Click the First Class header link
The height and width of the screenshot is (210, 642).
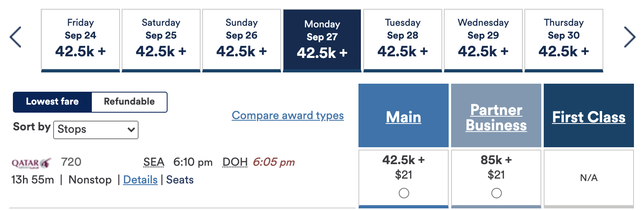pos(588,117)
